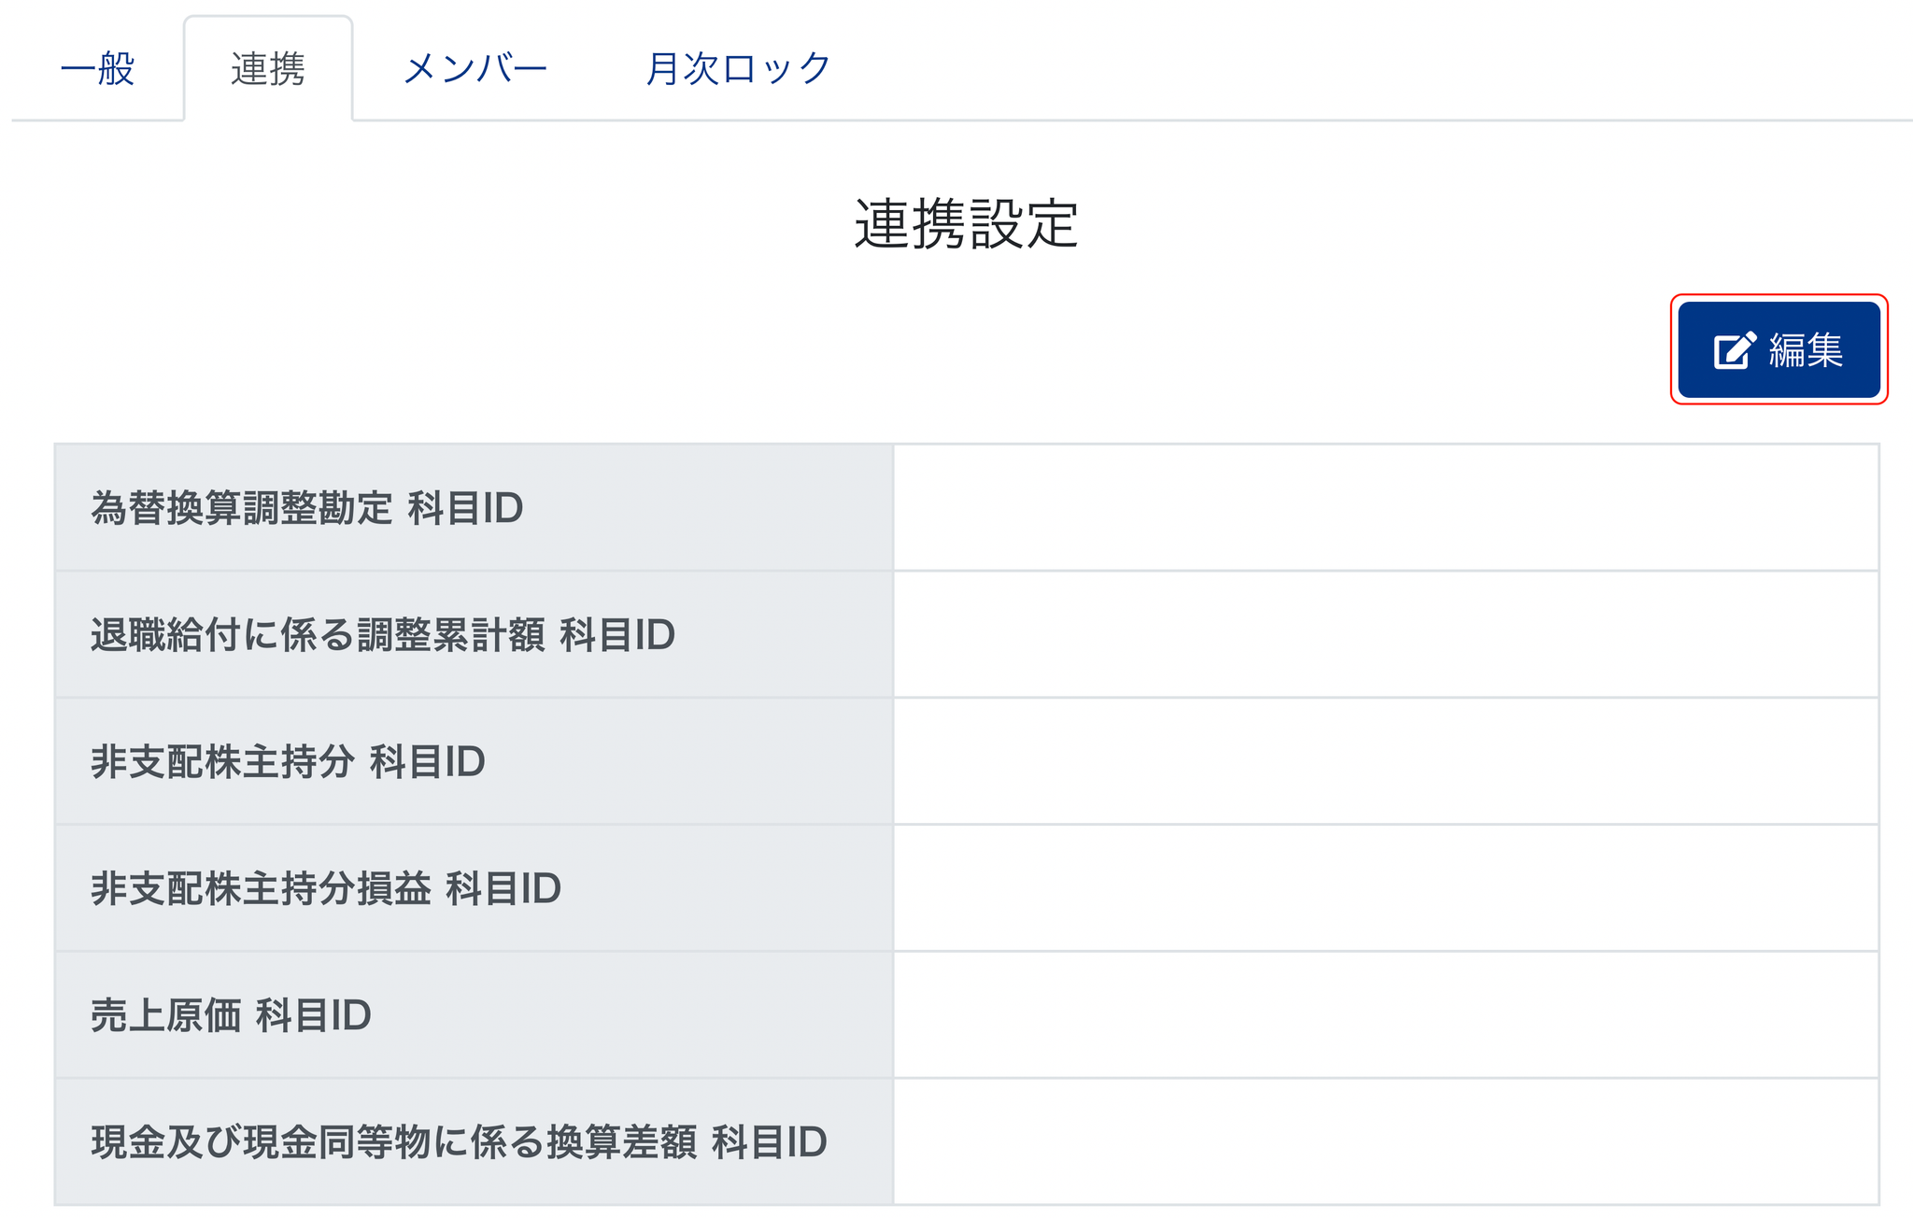Click the 現金及び現金同等物に係る換算差額 科目ID label
The height and width of the screenshot is (1218, 1913).
pos(459,1141)
